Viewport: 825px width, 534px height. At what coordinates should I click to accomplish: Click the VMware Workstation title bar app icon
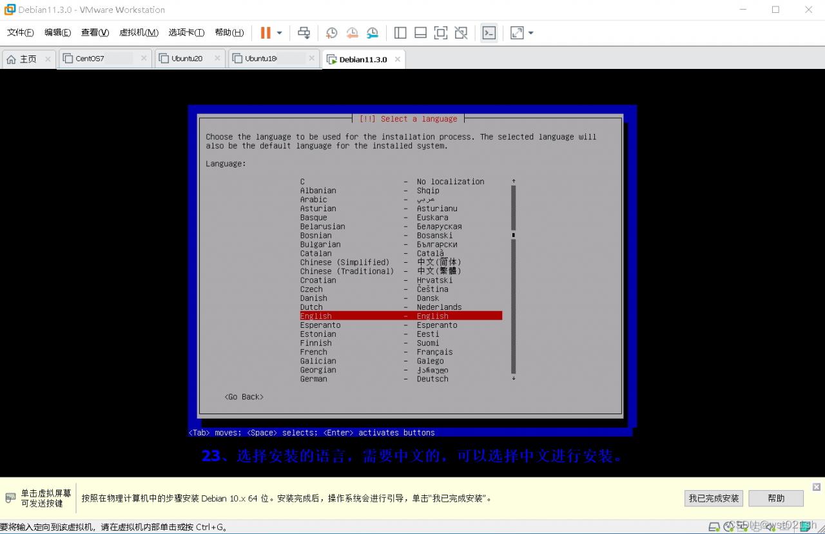(x=10, y=10)
